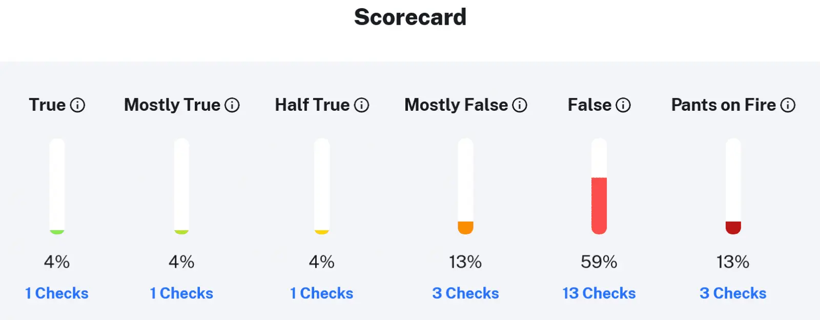
Task: Click the orange Mostly False meter
Action: click(465, 227)
